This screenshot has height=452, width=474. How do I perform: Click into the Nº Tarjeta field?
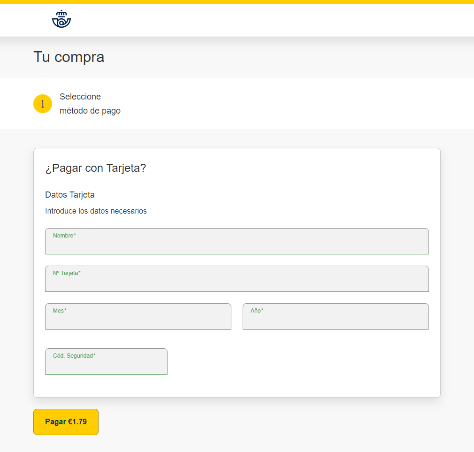237,282
